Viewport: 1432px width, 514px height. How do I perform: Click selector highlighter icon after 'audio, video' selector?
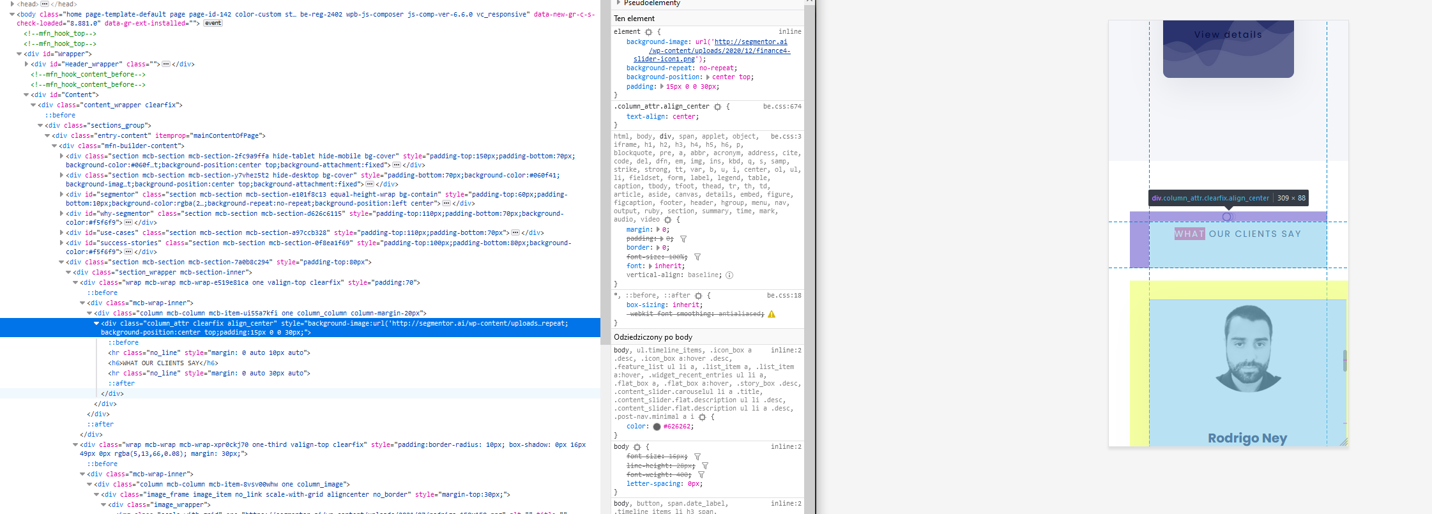click(667, 220)
